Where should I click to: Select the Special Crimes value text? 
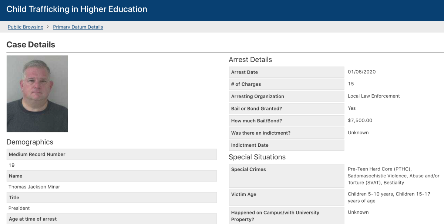pos(394,176)
